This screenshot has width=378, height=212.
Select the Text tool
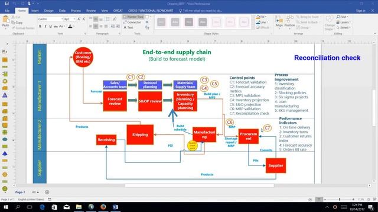128,28
